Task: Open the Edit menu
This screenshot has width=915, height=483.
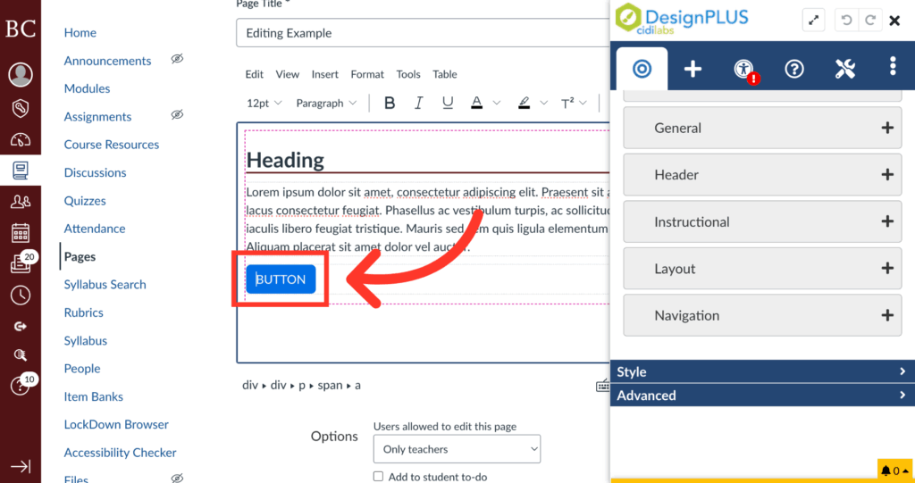Action: (255, 74)
